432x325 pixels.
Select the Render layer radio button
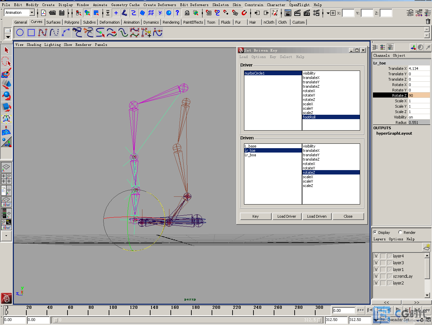pyautogui.click(x=400, y=232)
